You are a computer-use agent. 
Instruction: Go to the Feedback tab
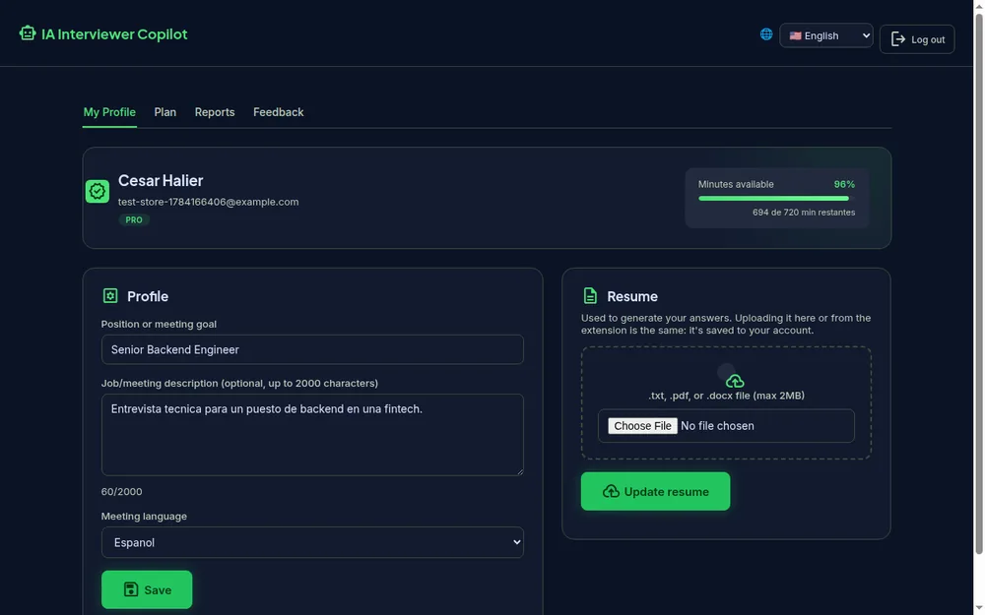click(279, 112)
